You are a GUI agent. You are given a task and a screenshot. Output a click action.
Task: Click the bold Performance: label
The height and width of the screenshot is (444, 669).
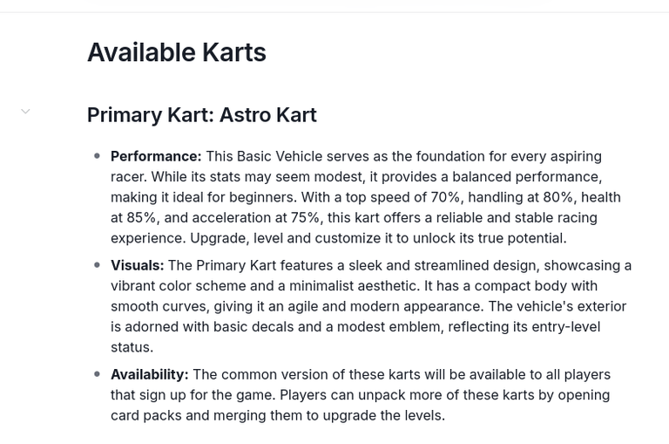(156, 156)
